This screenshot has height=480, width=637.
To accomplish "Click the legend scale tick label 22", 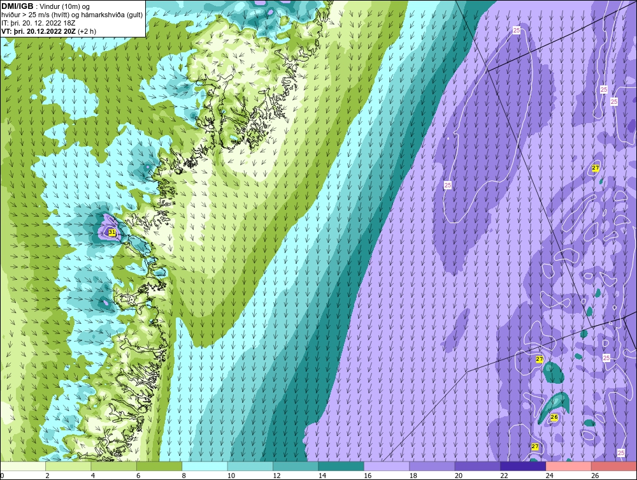I will 504,476.
